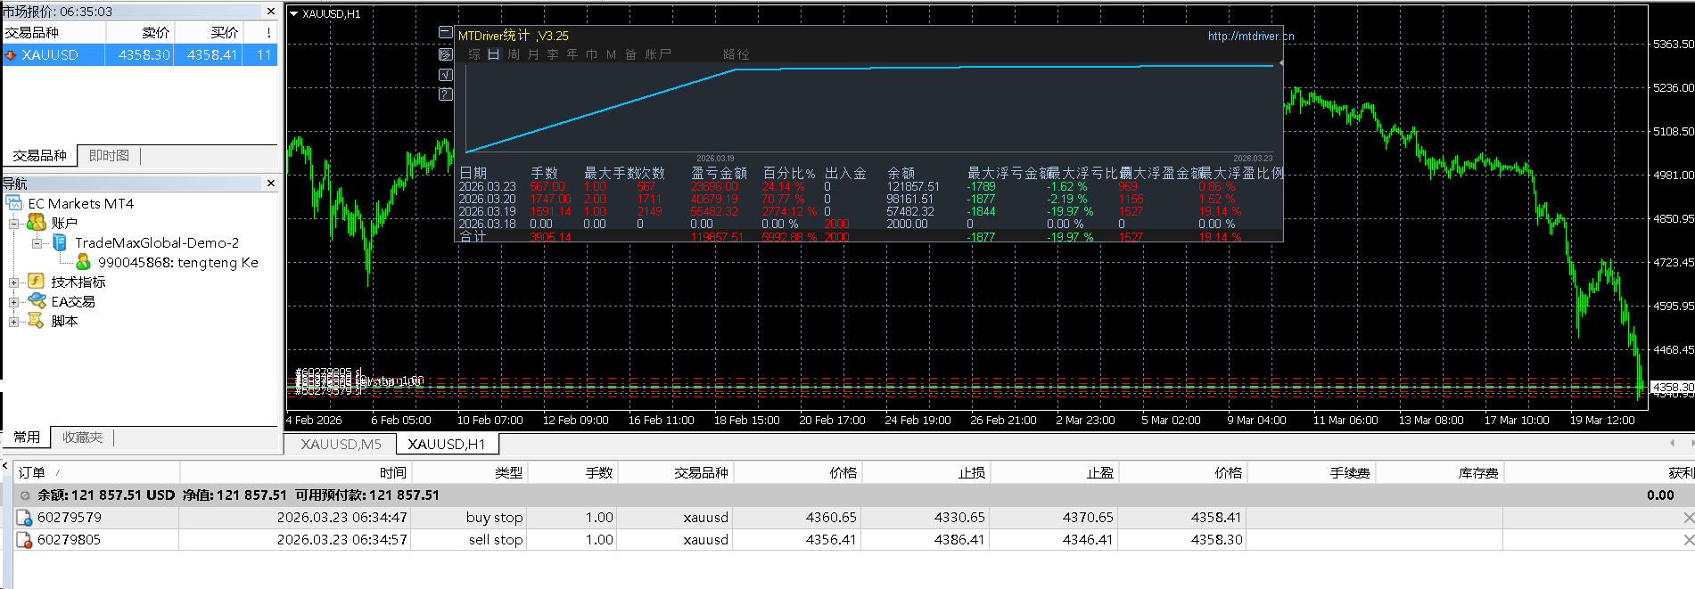
Task: Select the 收藏夹 favorites tab
Action: [x=82, y=438]
